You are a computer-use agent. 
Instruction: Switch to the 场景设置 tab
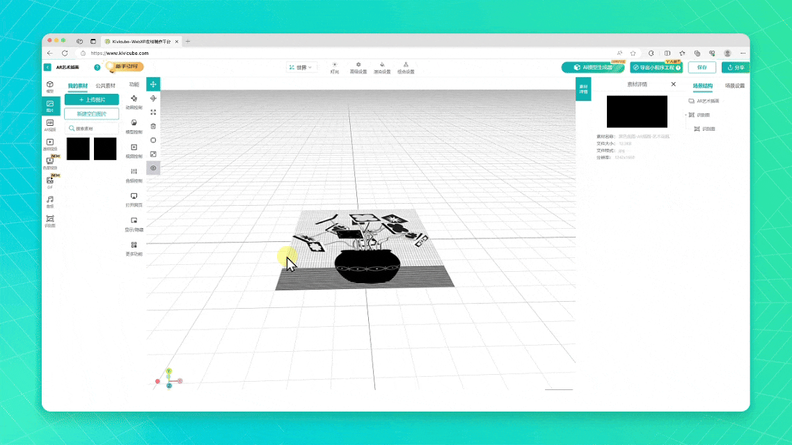pyautogui.click(x=734, y=86)
